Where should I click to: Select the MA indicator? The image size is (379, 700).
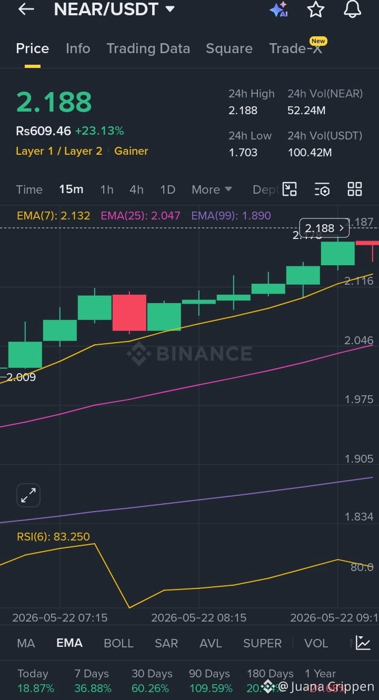26,643
